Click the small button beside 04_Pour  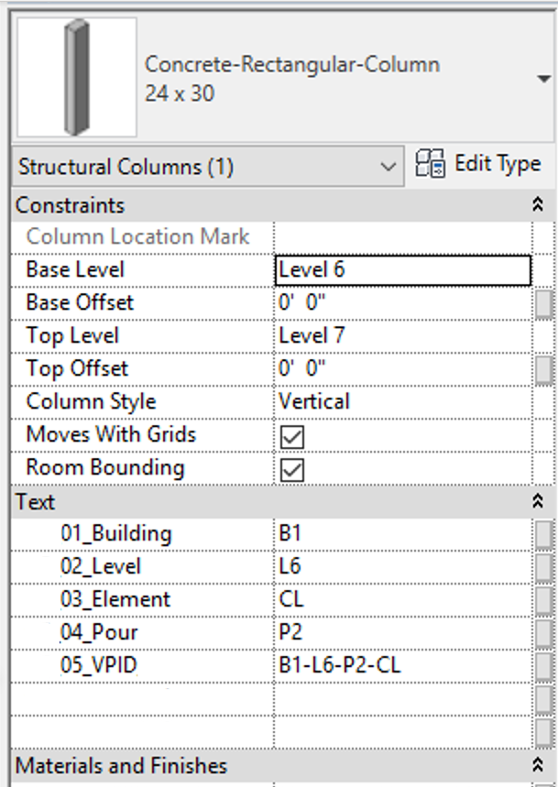(544, 633)
